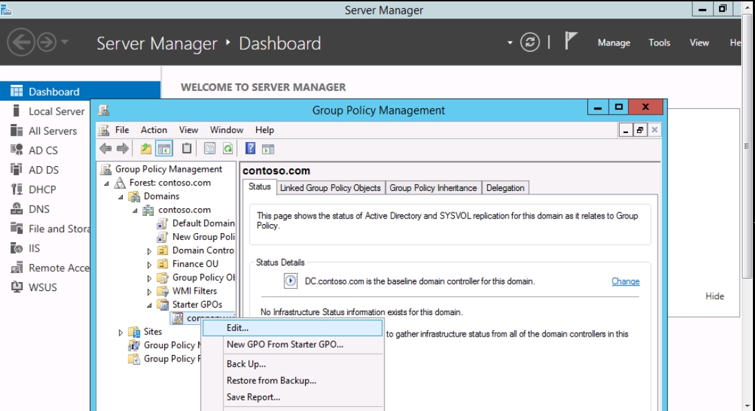This screenshot has height=411, width=755.
Task: Switch to Group Policy Inheritance tab
Action: click(433, 188)
